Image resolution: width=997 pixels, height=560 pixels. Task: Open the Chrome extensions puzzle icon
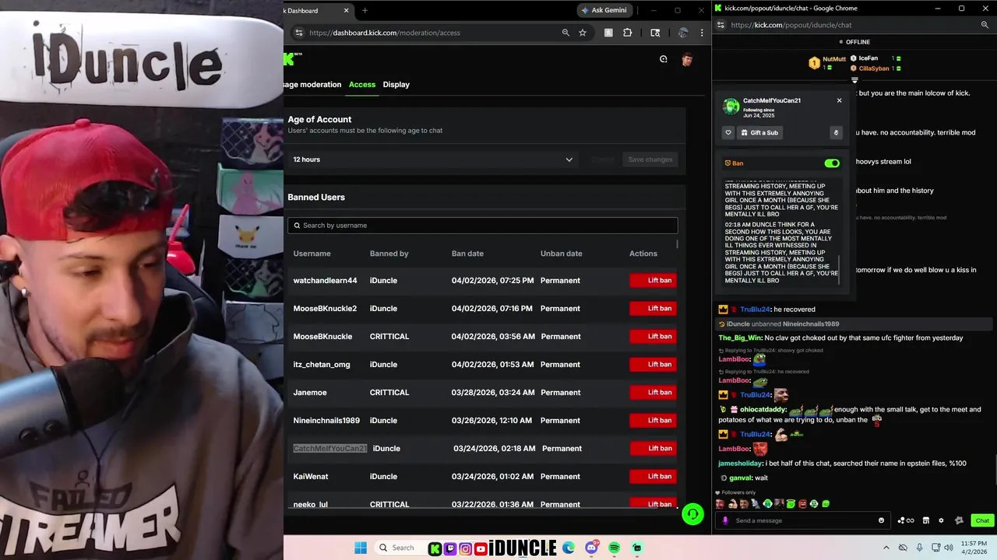[628, 33]
